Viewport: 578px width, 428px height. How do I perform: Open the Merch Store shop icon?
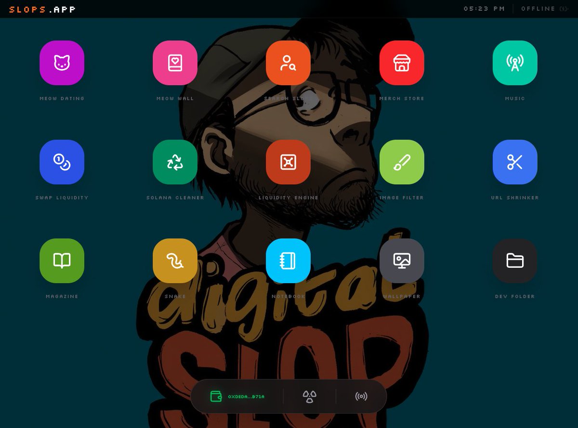pos(402,63)
